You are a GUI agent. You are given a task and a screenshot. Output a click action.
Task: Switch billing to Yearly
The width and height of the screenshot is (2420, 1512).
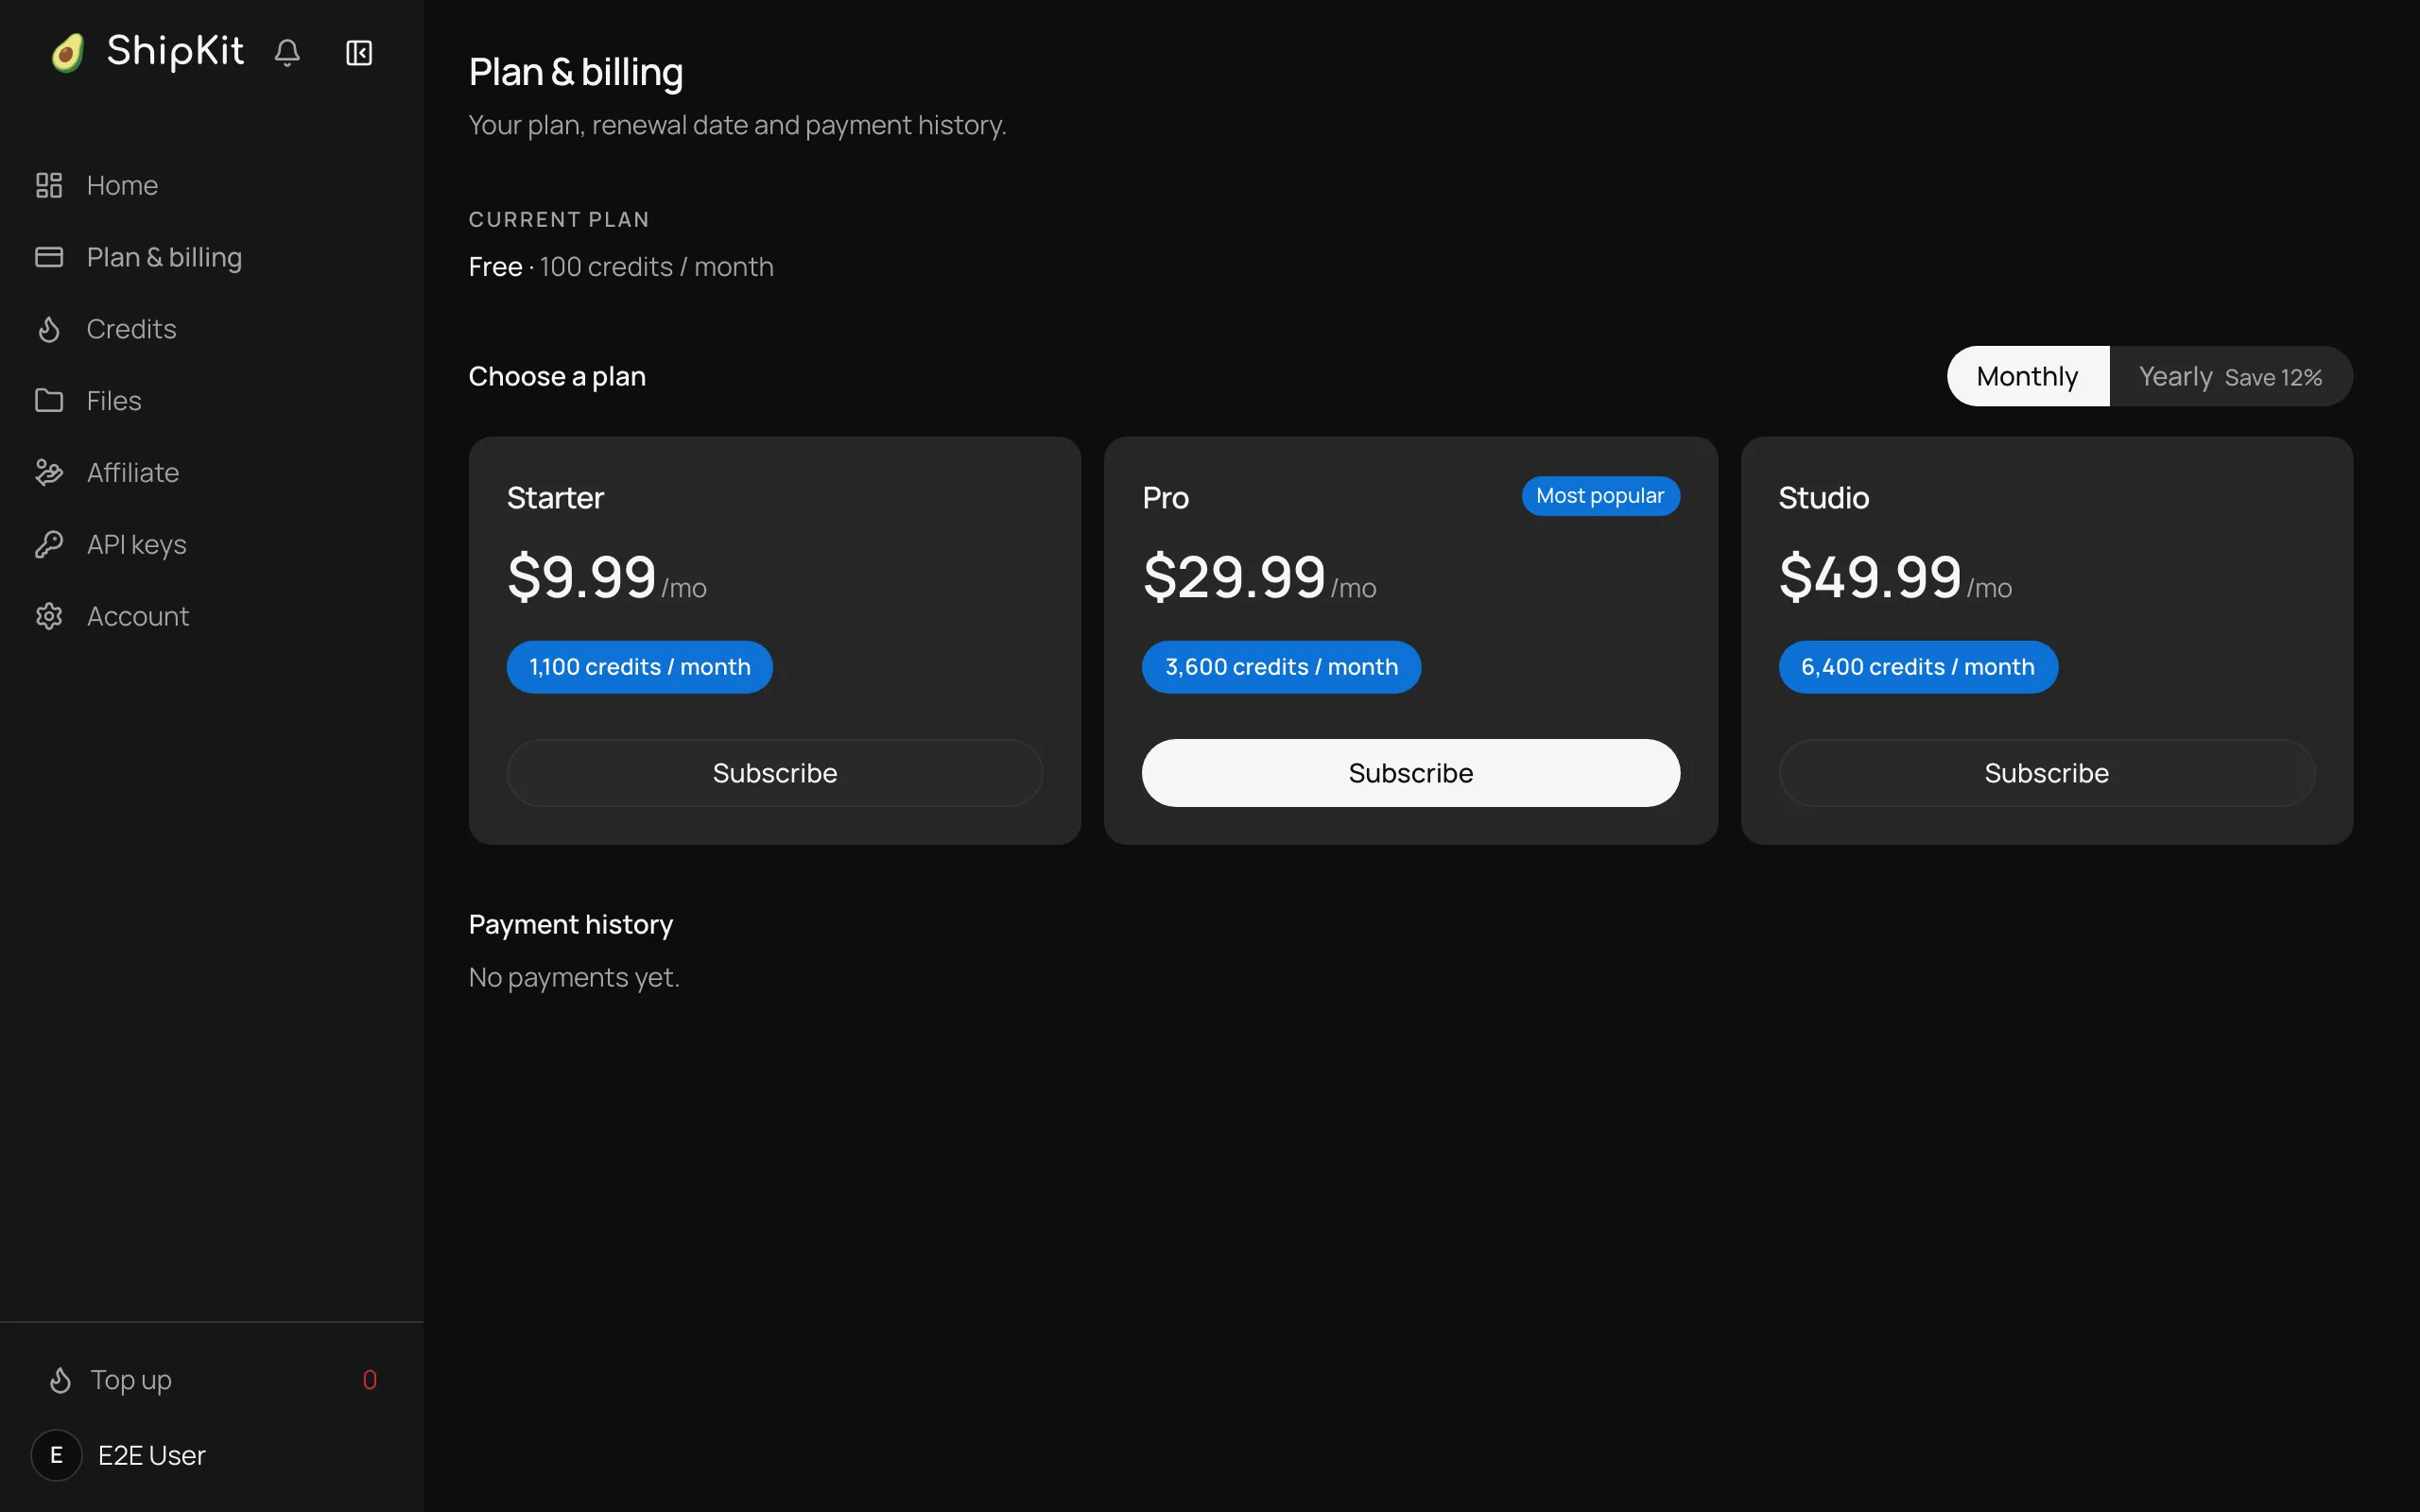click(x=2230, y=376)
